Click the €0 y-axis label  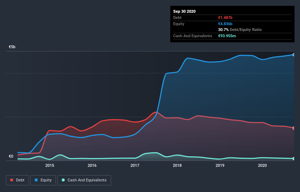11,156
